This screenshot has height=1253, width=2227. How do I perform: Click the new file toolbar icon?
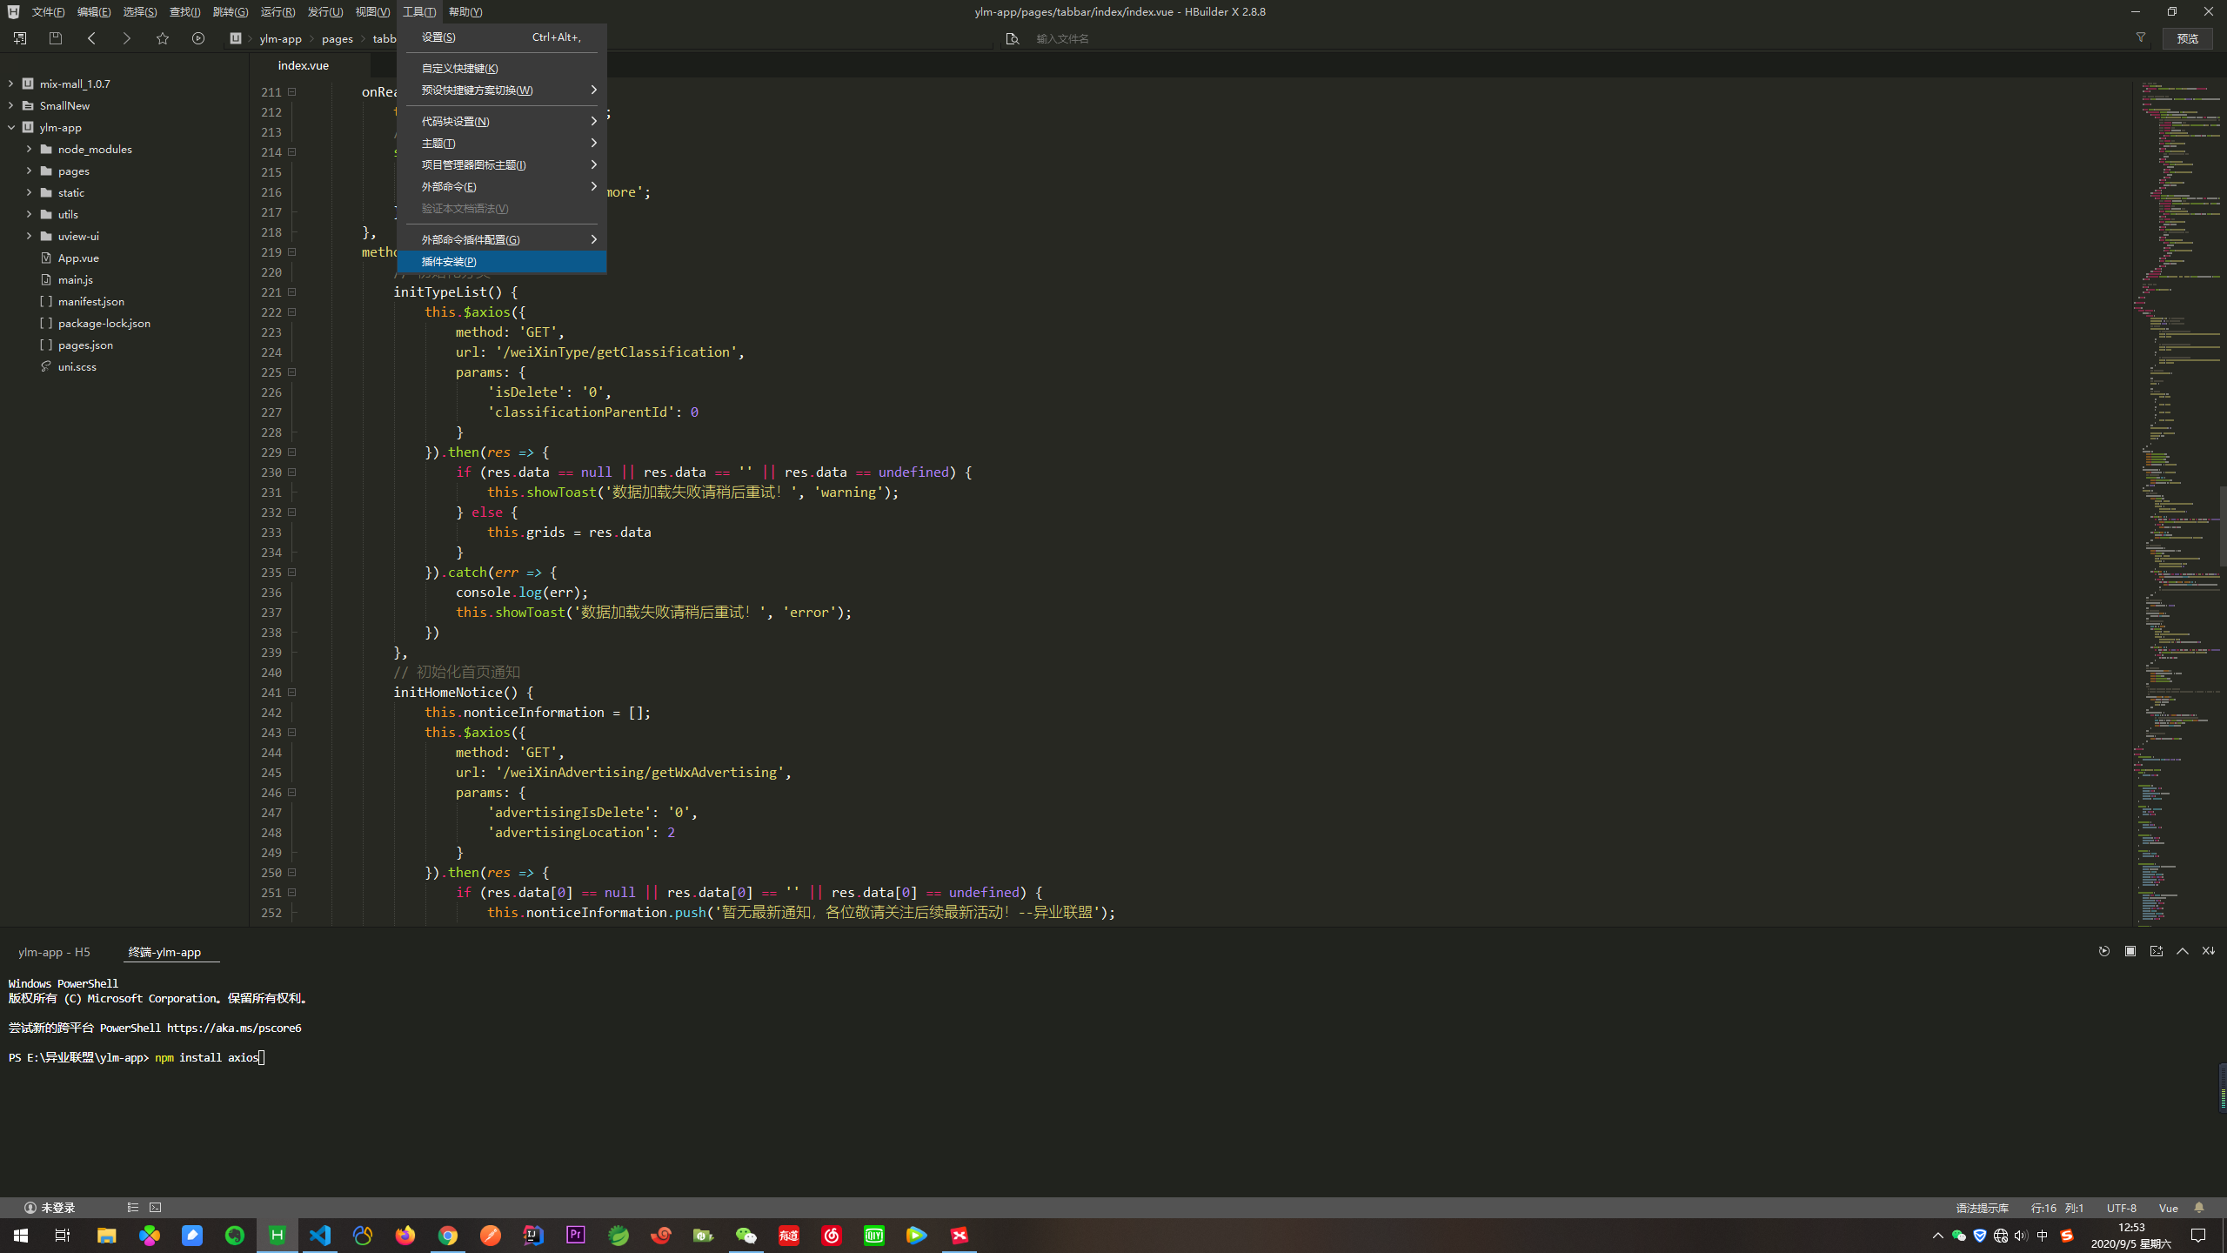point(19,38)
